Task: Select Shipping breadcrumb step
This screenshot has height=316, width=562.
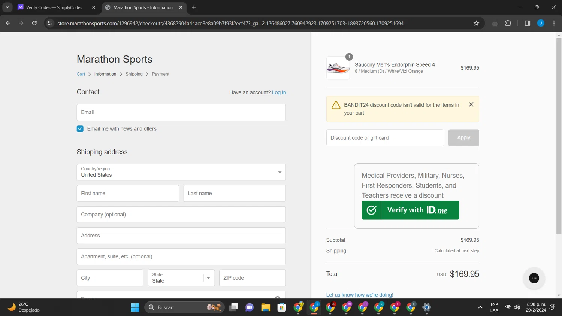Action: 134,74
